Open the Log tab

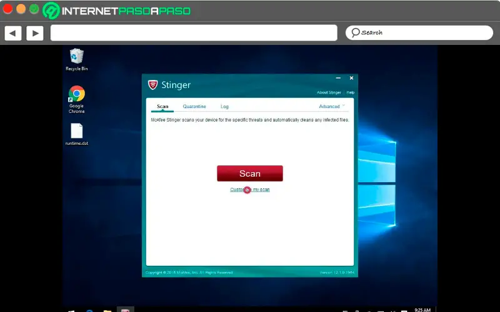224,106
